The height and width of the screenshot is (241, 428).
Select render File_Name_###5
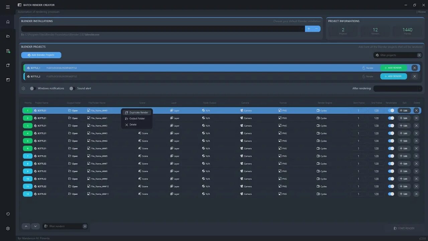coord(97,148)
